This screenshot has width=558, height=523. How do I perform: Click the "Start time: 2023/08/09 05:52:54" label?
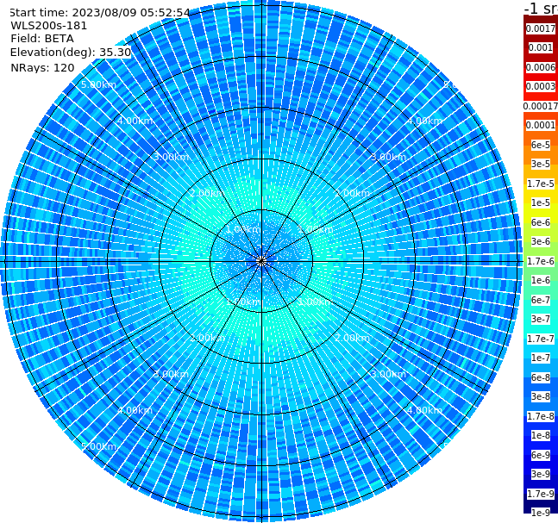[x=99, y=12]
